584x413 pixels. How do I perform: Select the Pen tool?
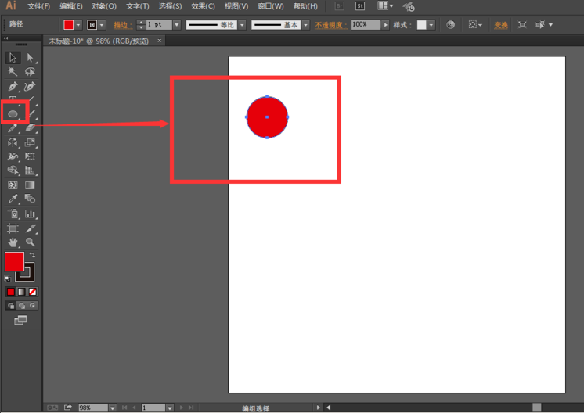pyautogui.click(x=13, y=86)
